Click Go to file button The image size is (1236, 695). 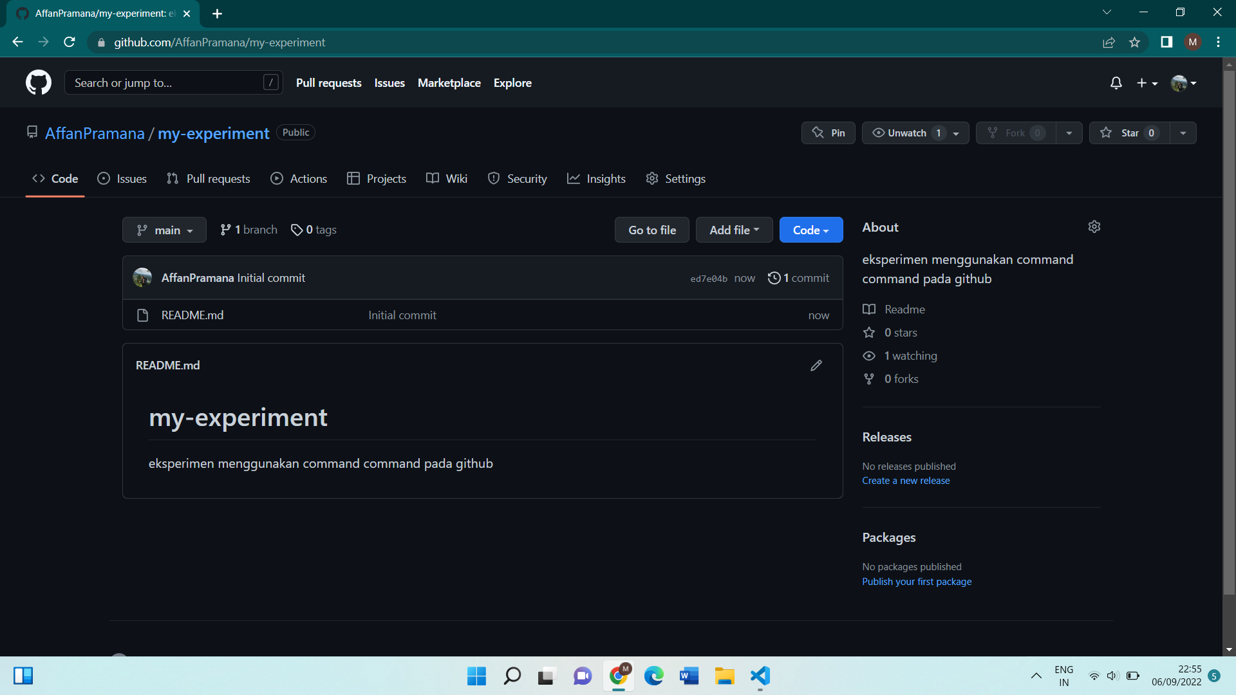(x=651, y=230)
